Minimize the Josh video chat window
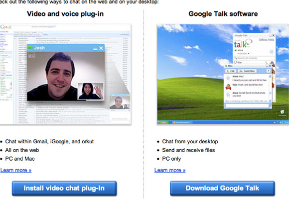Image resolution: width=289 pixels, height=199 pixels. (95, 49)
